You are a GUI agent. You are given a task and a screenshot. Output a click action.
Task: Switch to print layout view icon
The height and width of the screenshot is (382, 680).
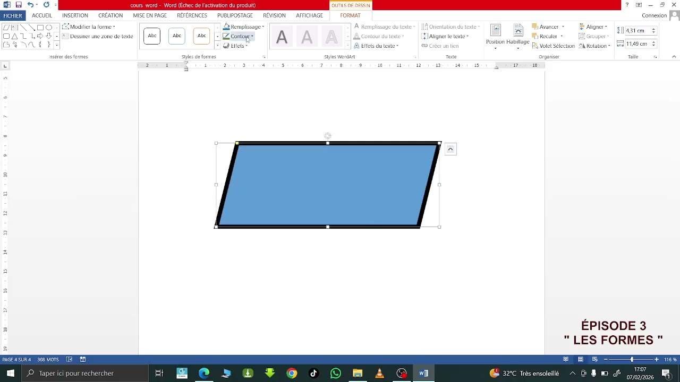[581, 359]
